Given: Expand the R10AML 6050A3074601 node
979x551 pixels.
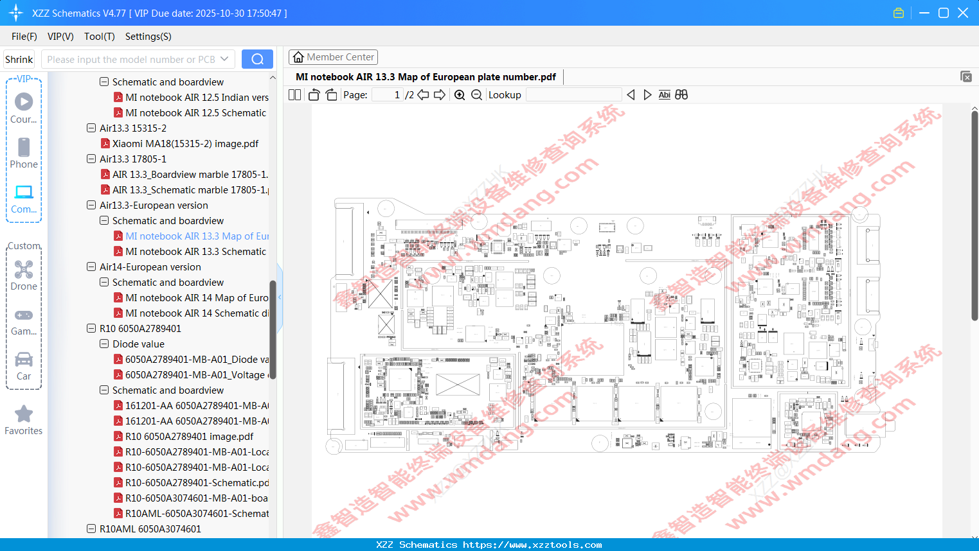Looking at the screenshot, I should tap(91, 529).
